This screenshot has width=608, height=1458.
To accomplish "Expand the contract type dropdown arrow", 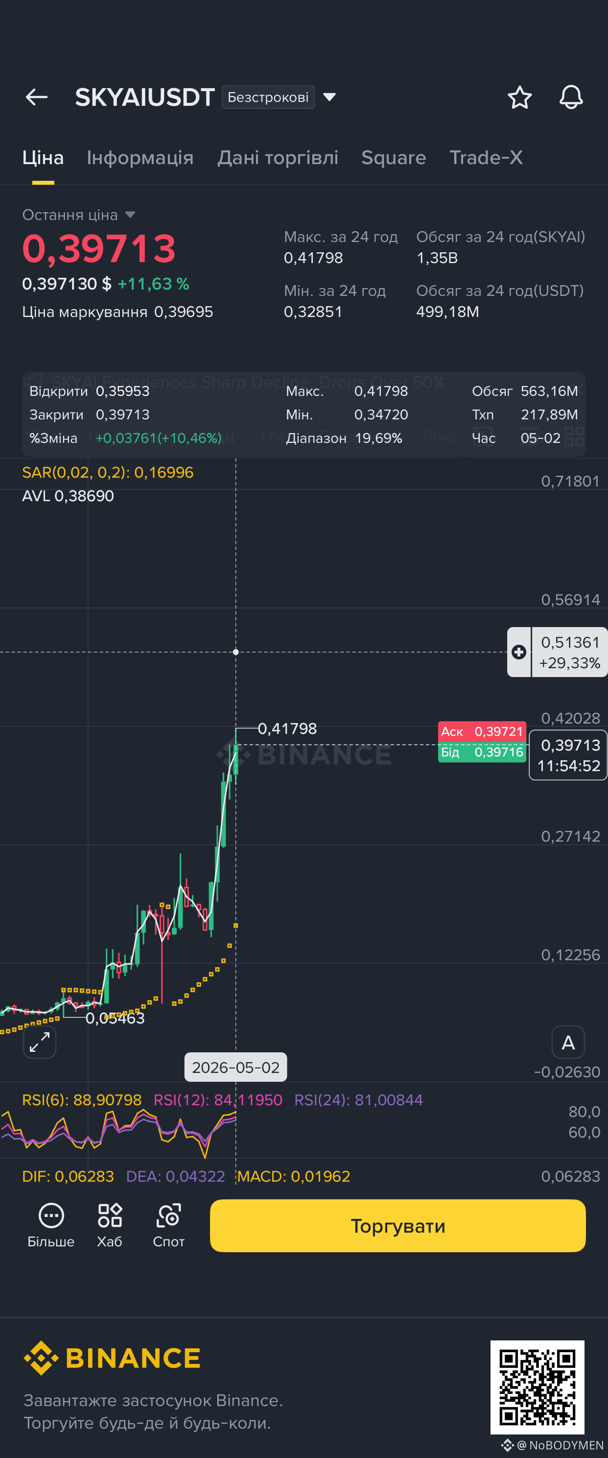I will [329, 97].
